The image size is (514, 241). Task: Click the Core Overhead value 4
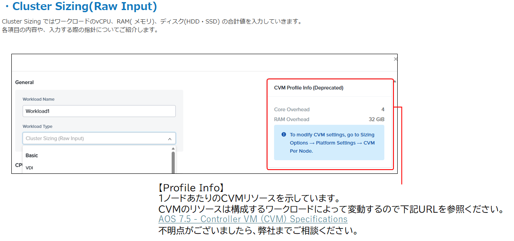(383, 110)
